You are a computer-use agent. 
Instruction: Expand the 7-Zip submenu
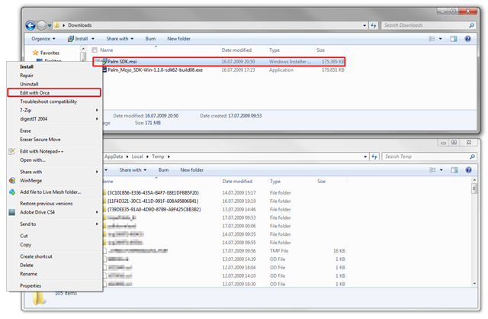coord(54,111)
